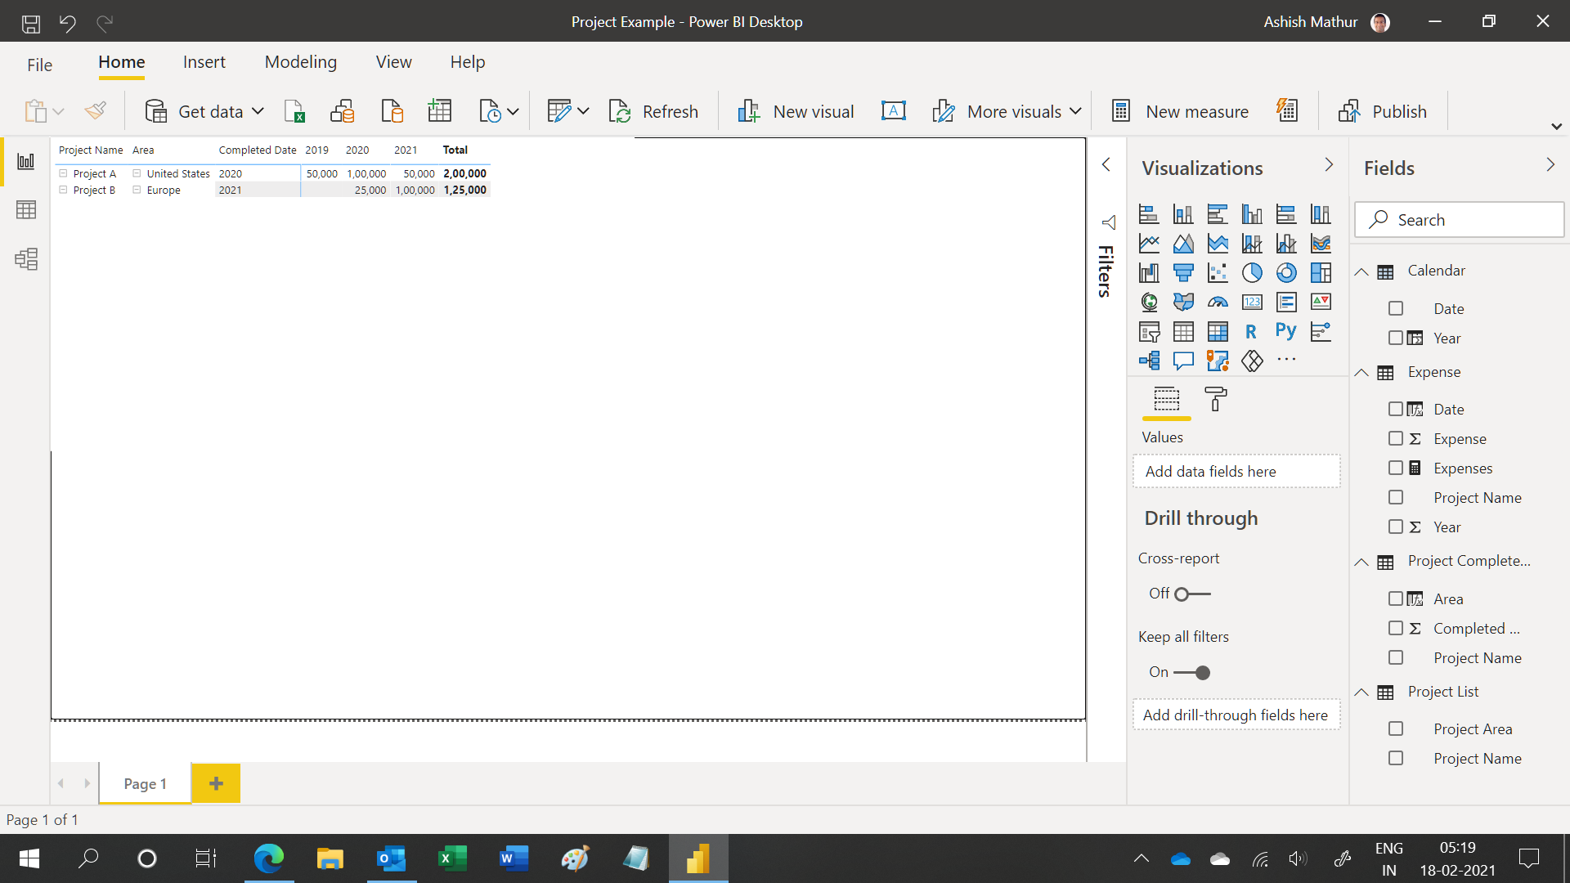1570x883 pixels.
Task: Select the gauge visual icon
Action: (x=1218, y=302)
